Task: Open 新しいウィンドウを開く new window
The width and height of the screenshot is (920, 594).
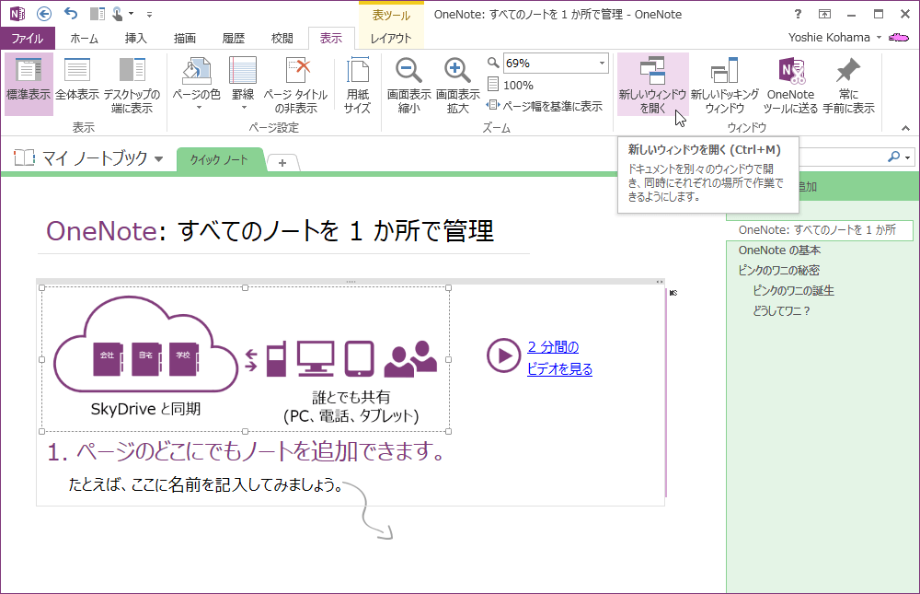Action: [652, 84]
